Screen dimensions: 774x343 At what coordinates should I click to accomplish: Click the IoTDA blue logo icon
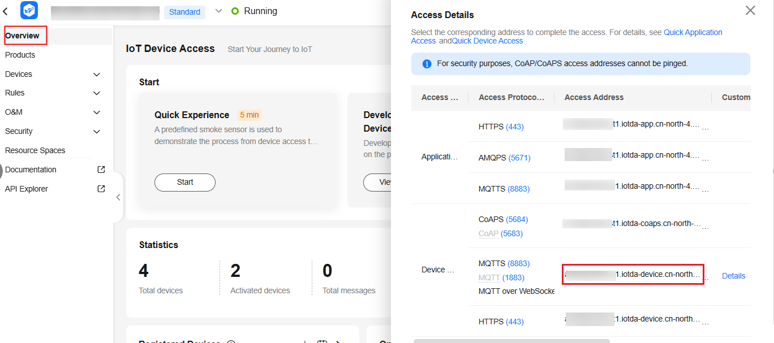29,10
